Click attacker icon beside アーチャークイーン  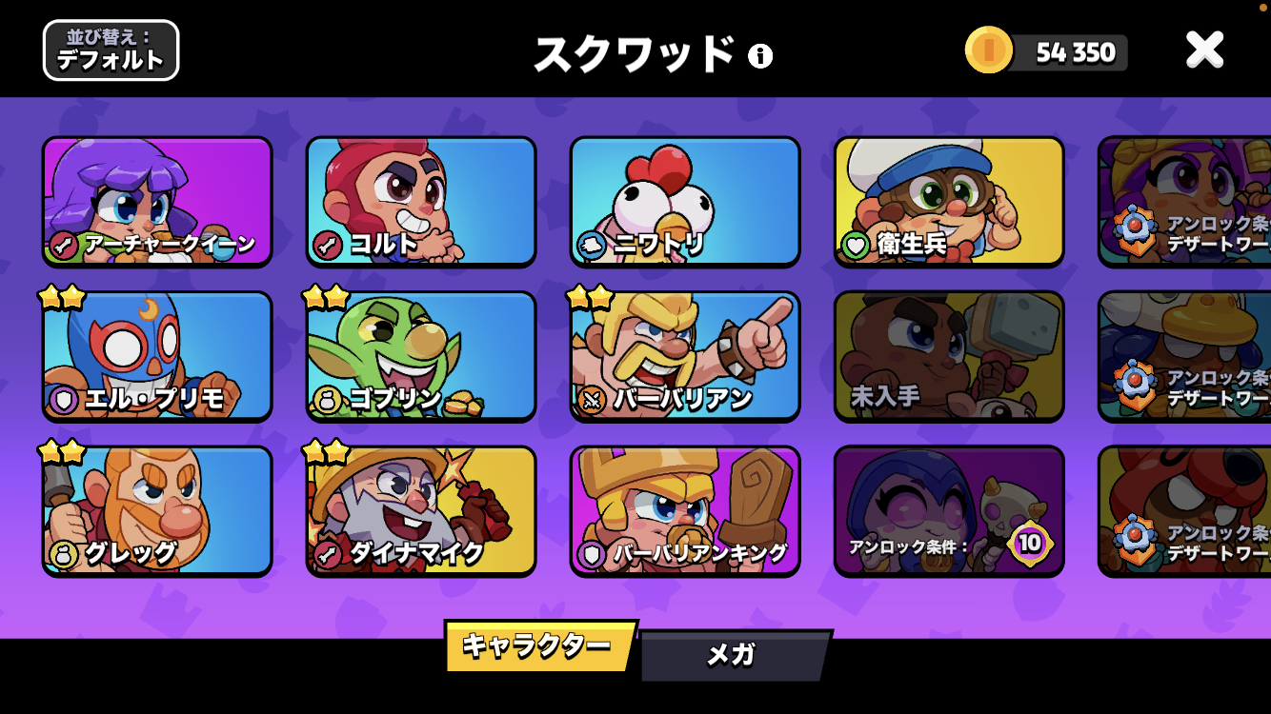coord(64,245)
